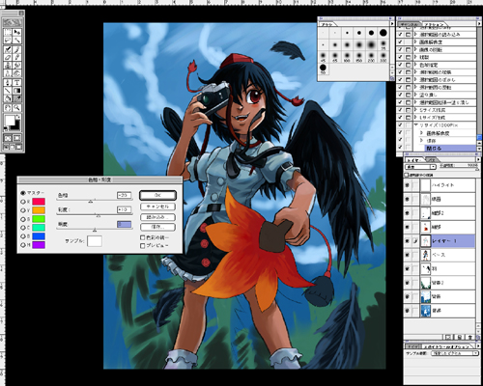
Task: Click the キャンセル button
Action: pos(157,207)
